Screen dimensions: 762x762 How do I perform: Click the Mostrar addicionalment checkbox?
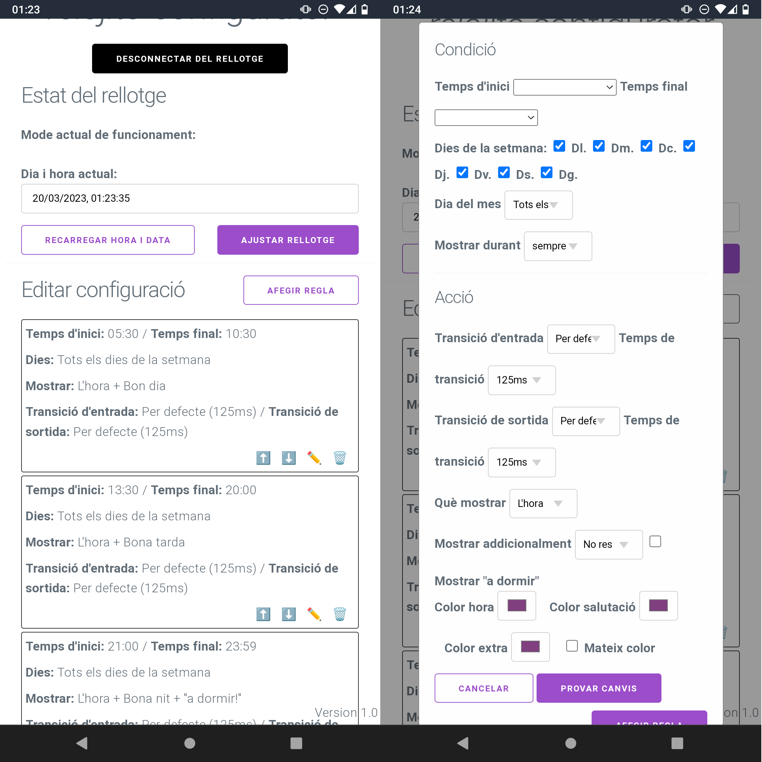[x=654, y=543]
